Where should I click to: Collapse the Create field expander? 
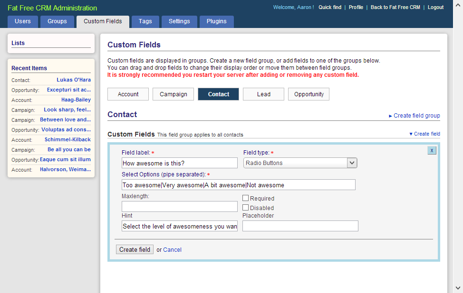[424, 134]
